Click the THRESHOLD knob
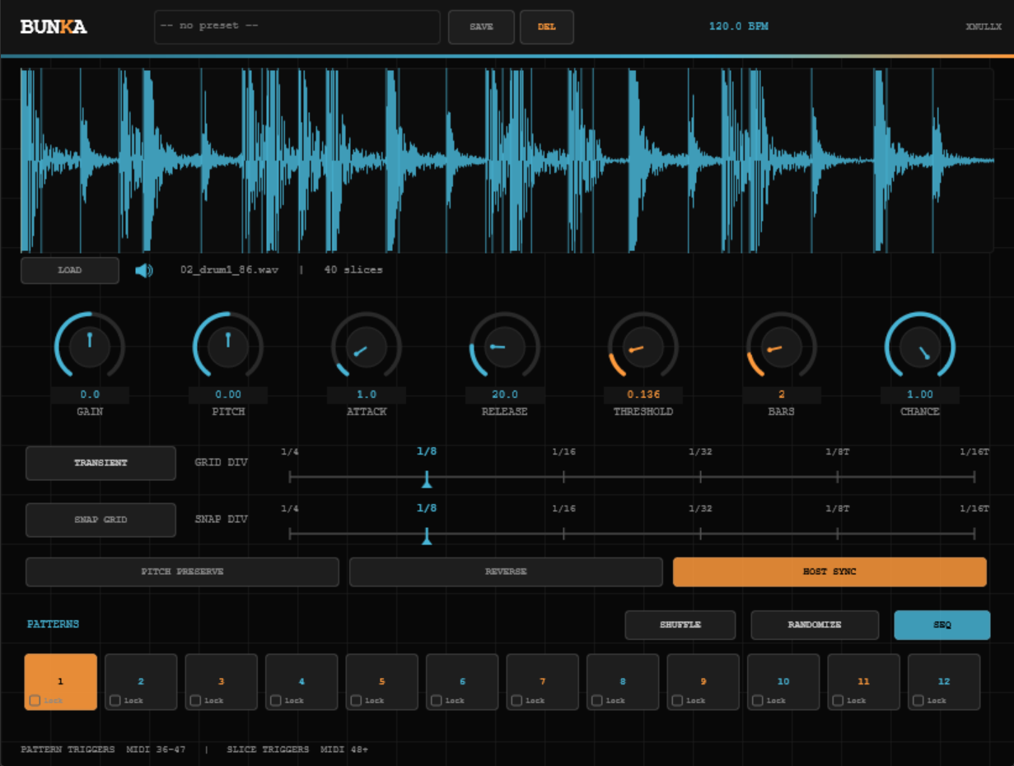Screen dimensions: 1014x766 pyautogui.click(x=643, y=347)
